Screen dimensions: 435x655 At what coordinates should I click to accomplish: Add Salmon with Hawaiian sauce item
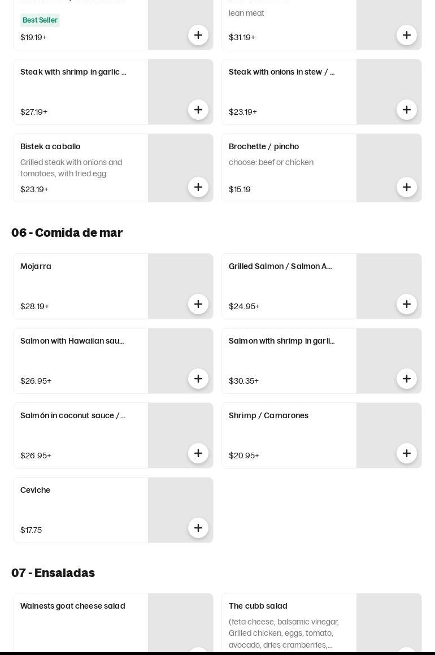pyautogui.click(x=198, y=379)
